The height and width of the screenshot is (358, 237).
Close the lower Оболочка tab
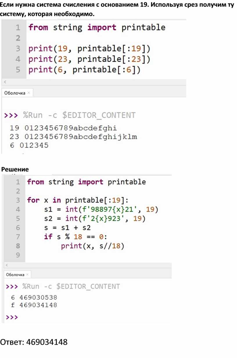[x=27, y=275]
